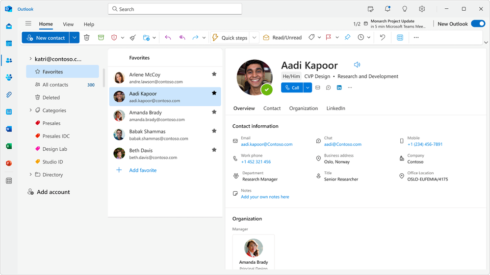
Task: Click the Categorize tag icon
Action: pyautogui.click(x=311, y=37)
